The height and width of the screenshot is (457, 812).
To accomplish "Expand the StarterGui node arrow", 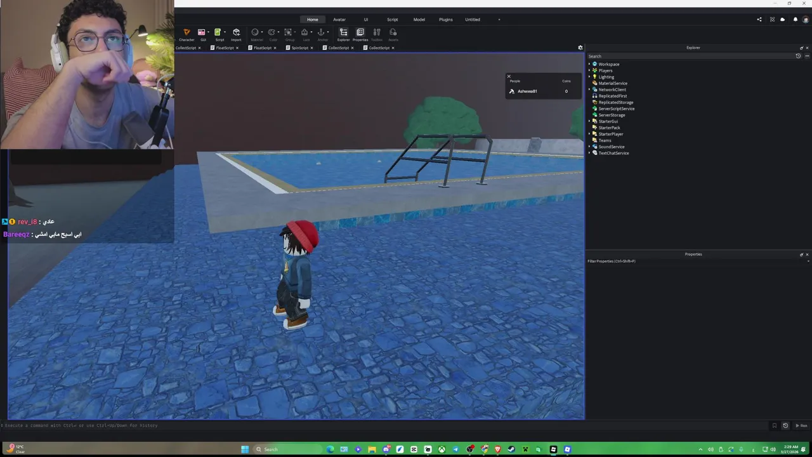I will [x=589, y=121].
